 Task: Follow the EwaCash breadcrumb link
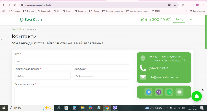pyautogui.click(x=17, y=29)
